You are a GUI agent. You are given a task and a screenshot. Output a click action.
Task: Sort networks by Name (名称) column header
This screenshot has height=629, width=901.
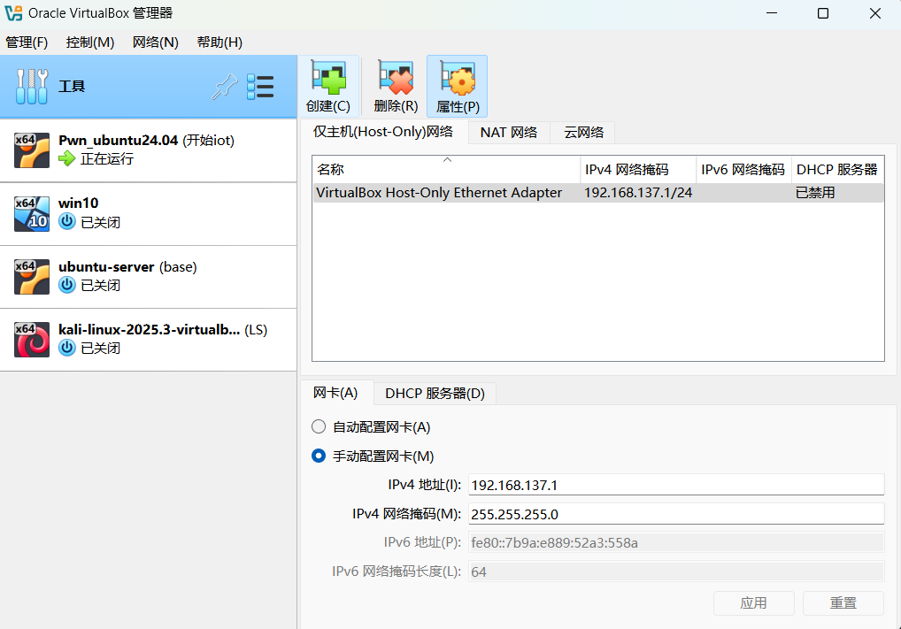[x=446, y=169]
